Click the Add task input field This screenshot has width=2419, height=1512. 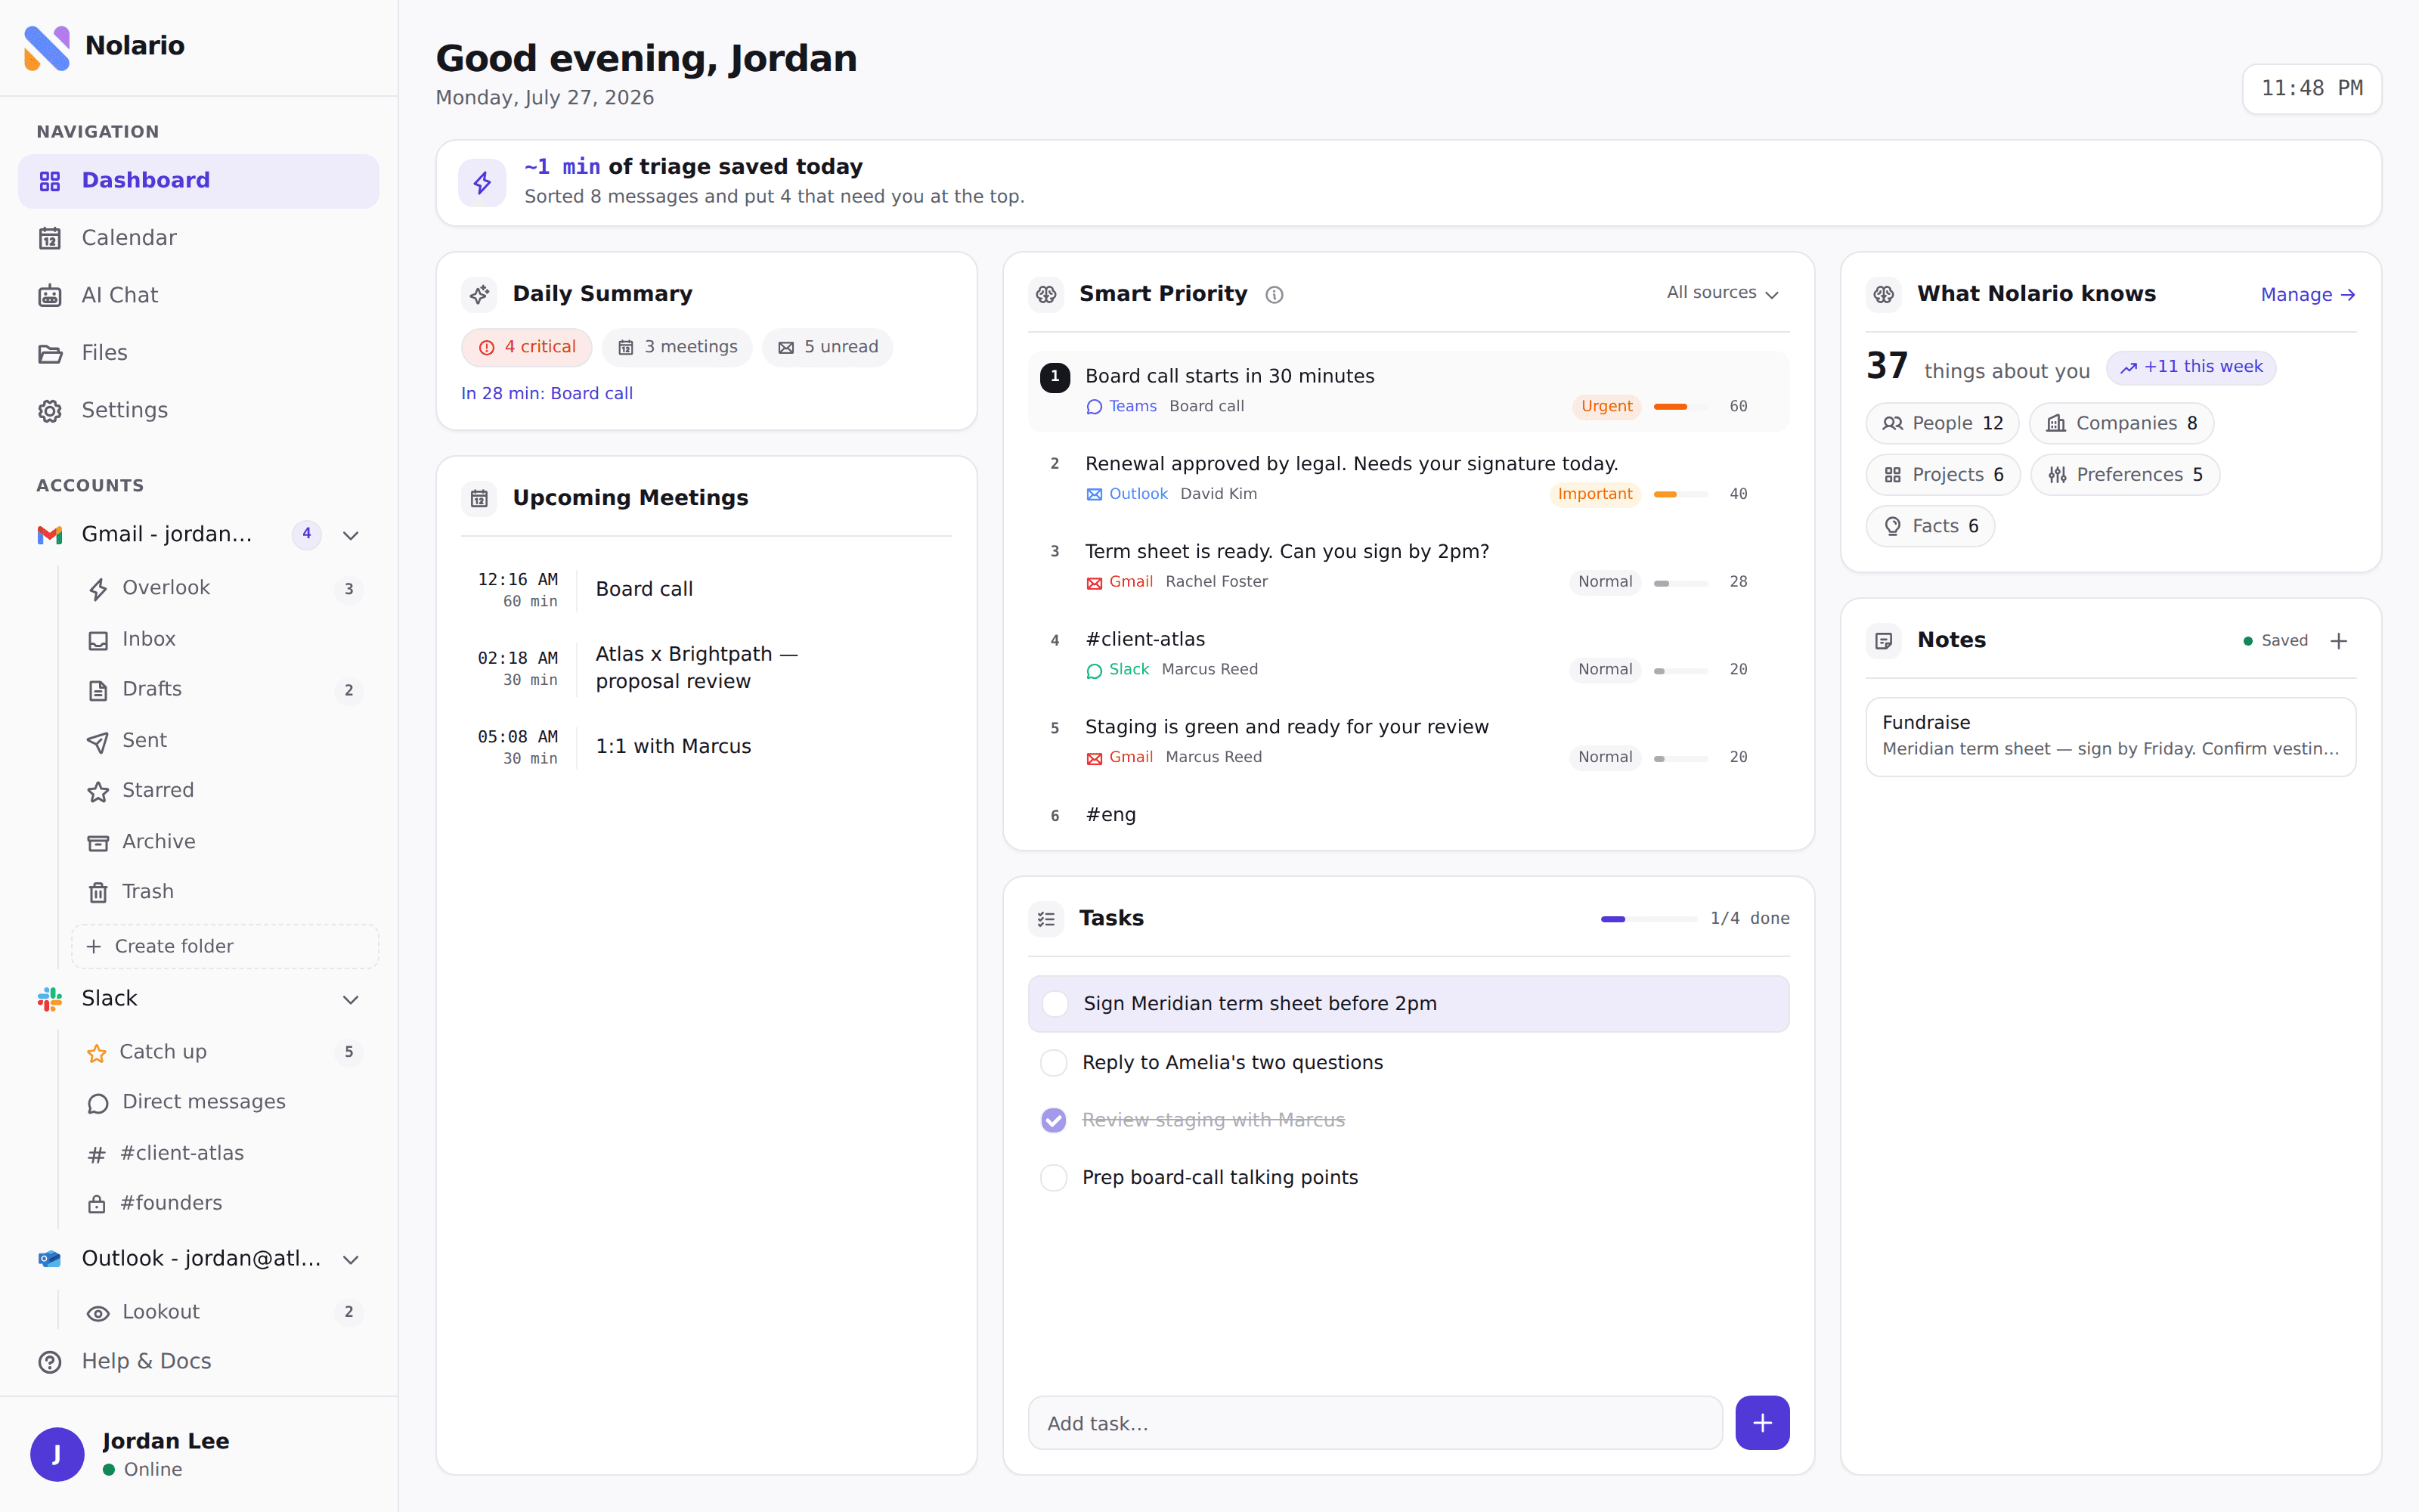[x=1374, y=1423]
